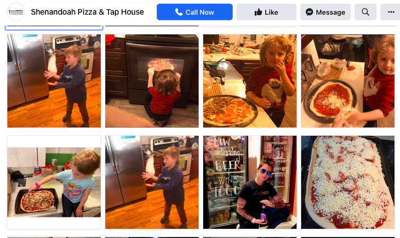This screenshot has width=400, height=238.
Task: Click the Shenandoah Pizza page profile logo
Action: [16, 12]
